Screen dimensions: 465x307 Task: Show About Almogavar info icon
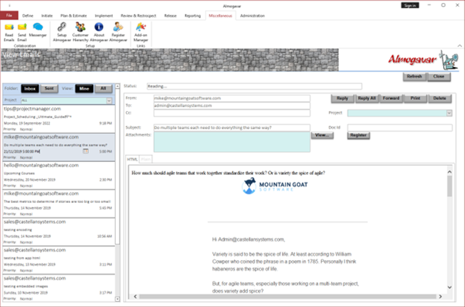tap(99, 33)
